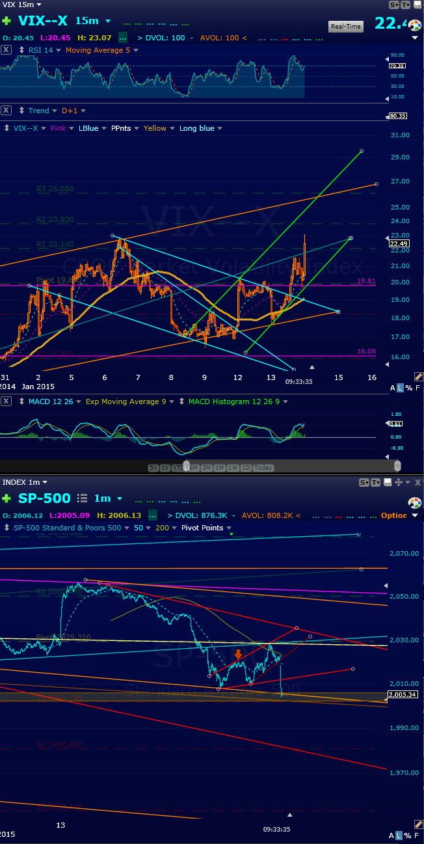Toggle % percent scale on VIX chart
This screenshot has width=424, height=844.
pos(408,388)
